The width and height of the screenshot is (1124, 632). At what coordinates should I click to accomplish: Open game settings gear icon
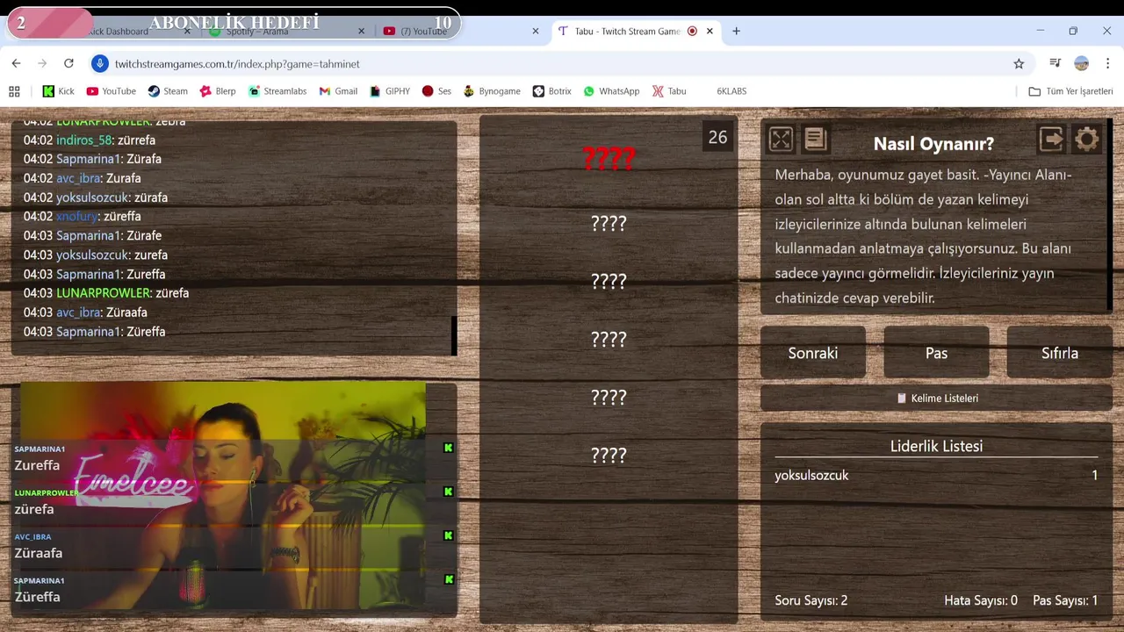click(x=1087, y=139)
